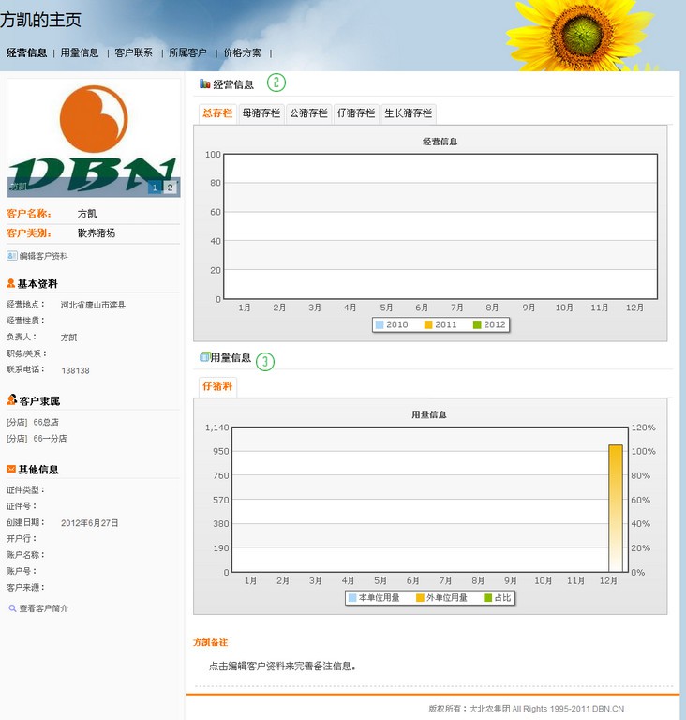
Task: Click the 经营信息 bar chart icon
Action: click(205, 84)
